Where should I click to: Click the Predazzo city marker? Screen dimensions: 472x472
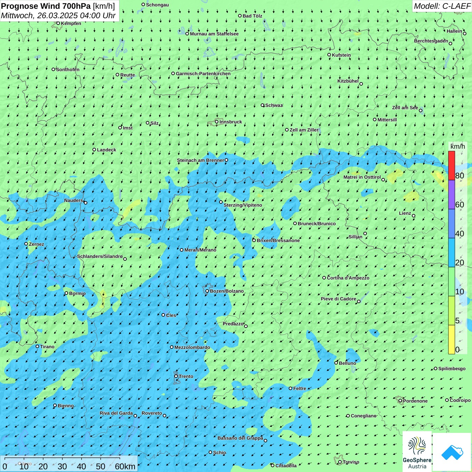click(246, 326)
